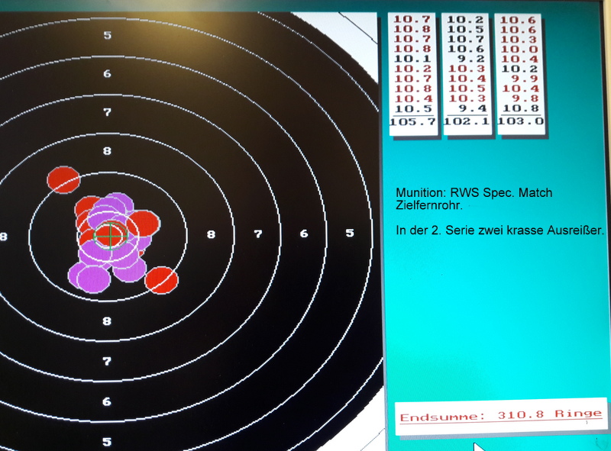Viewport: 611px width, 451px height.
Task: Click the Endsumme 310.8 Ringe box
Action: (501, 416)
